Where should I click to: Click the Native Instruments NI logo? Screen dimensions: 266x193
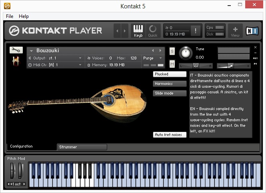tap(252, 31)
